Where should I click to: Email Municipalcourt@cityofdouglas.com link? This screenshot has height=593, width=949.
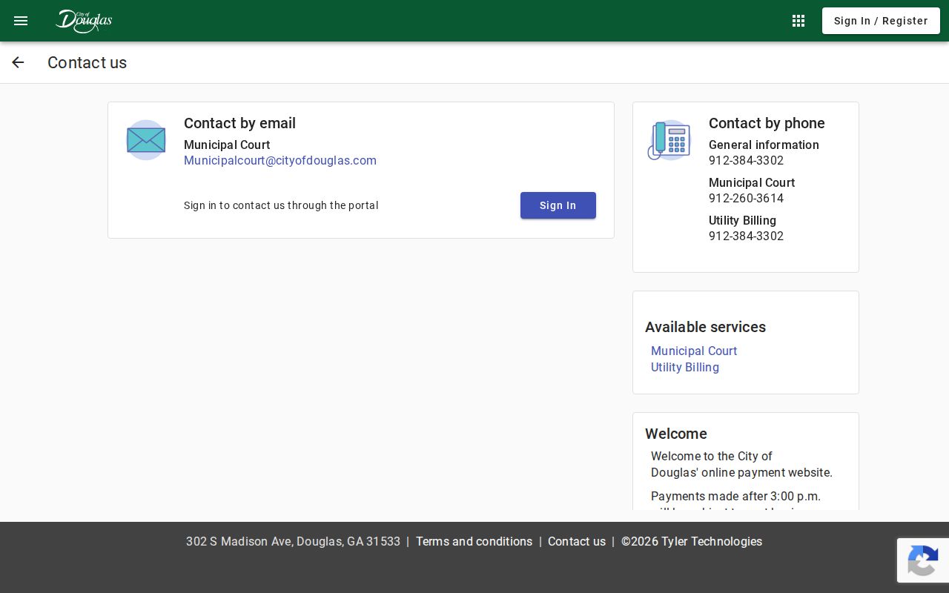pyautogui.click(x=280, y=161)
